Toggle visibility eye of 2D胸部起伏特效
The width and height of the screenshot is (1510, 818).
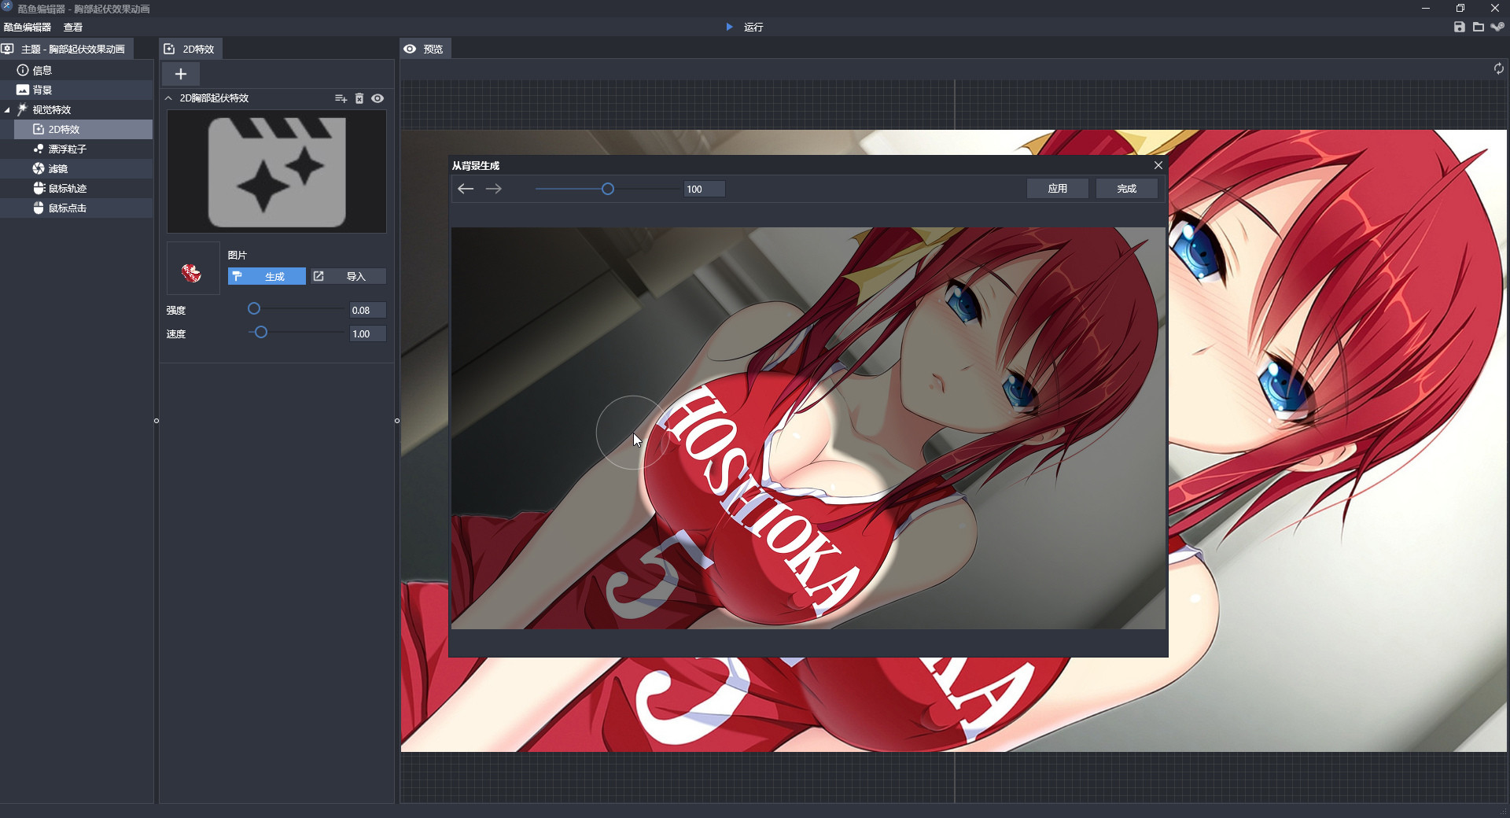point(377,98)
